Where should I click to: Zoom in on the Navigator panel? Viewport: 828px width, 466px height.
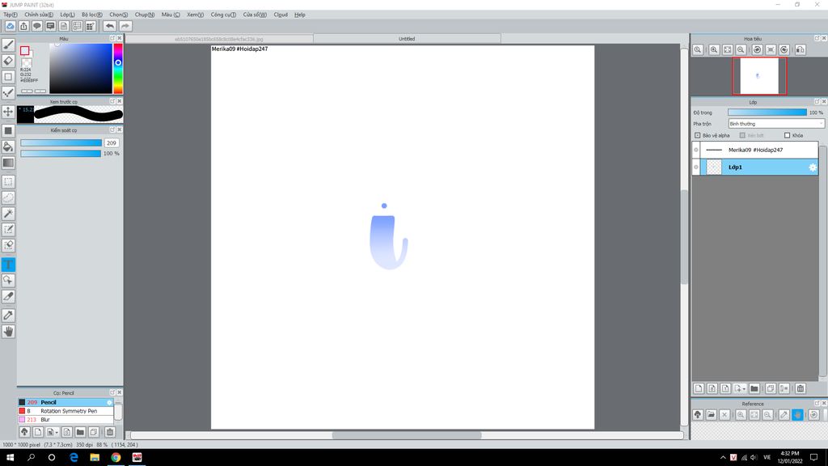click(714, 49)
